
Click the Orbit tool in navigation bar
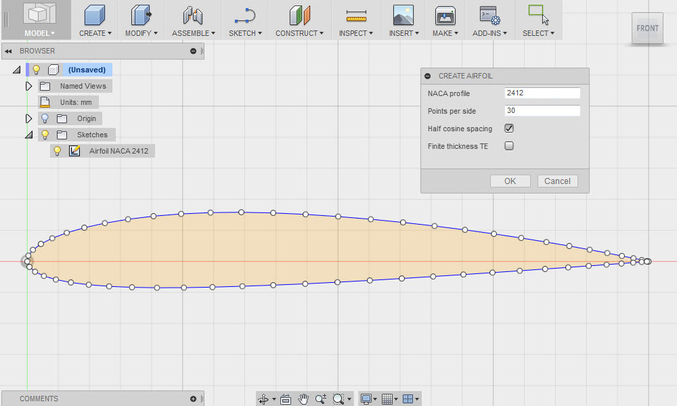point(263,399)
